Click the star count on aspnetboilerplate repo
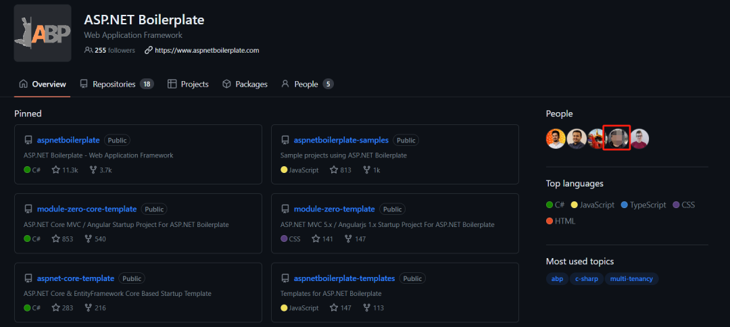The image size is (730, 327). [65, 170]
